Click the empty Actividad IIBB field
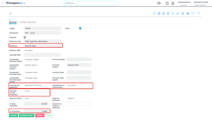Image resolution: width=212 pixels, height=123 pixels. (42, 55)
